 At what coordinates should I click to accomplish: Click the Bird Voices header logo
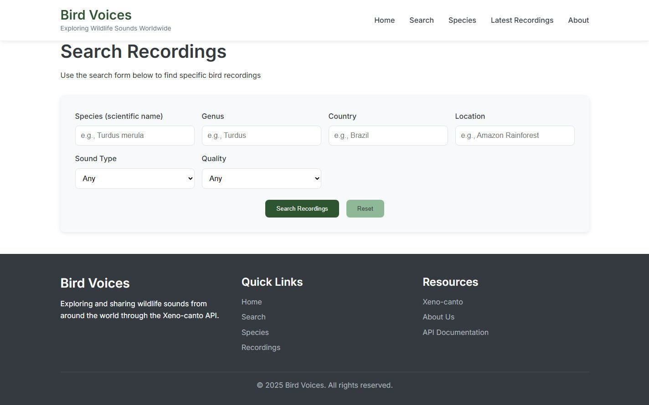(96, 15)
